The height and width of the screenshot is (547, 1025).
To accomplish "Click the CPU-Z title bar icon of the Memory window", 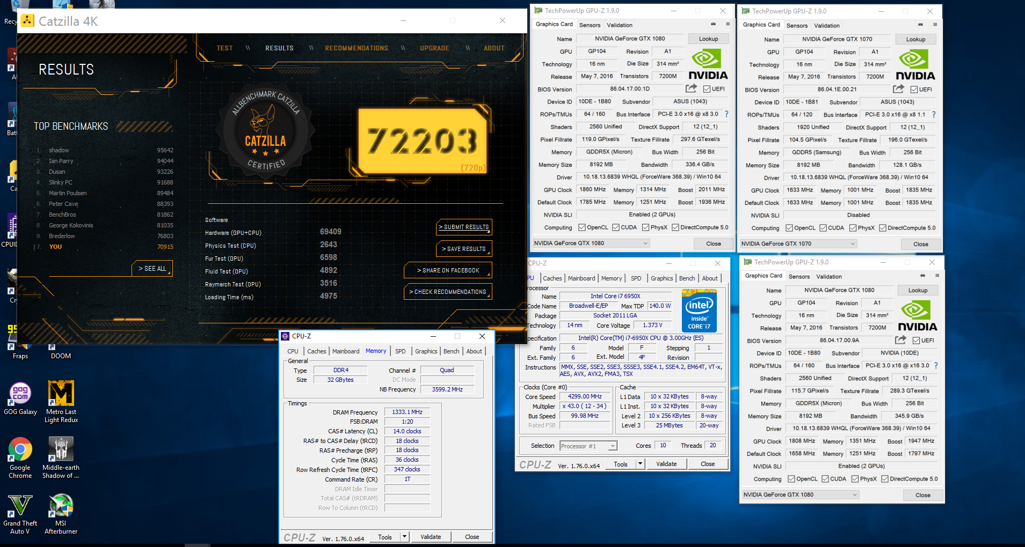I will click(286, 336).
